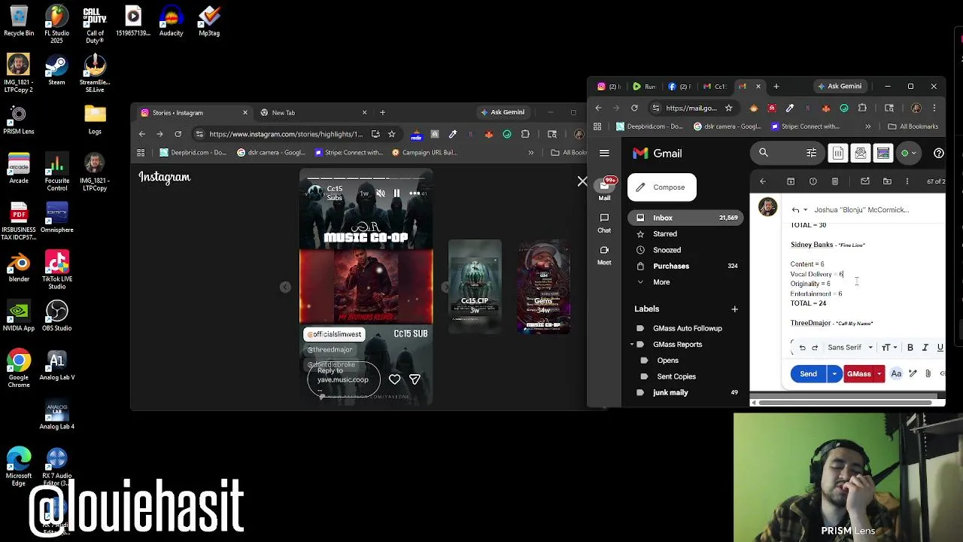This screenshot has height=542, width=963.
Task: Pause the playing Instagram story
Action: (396, 193)
